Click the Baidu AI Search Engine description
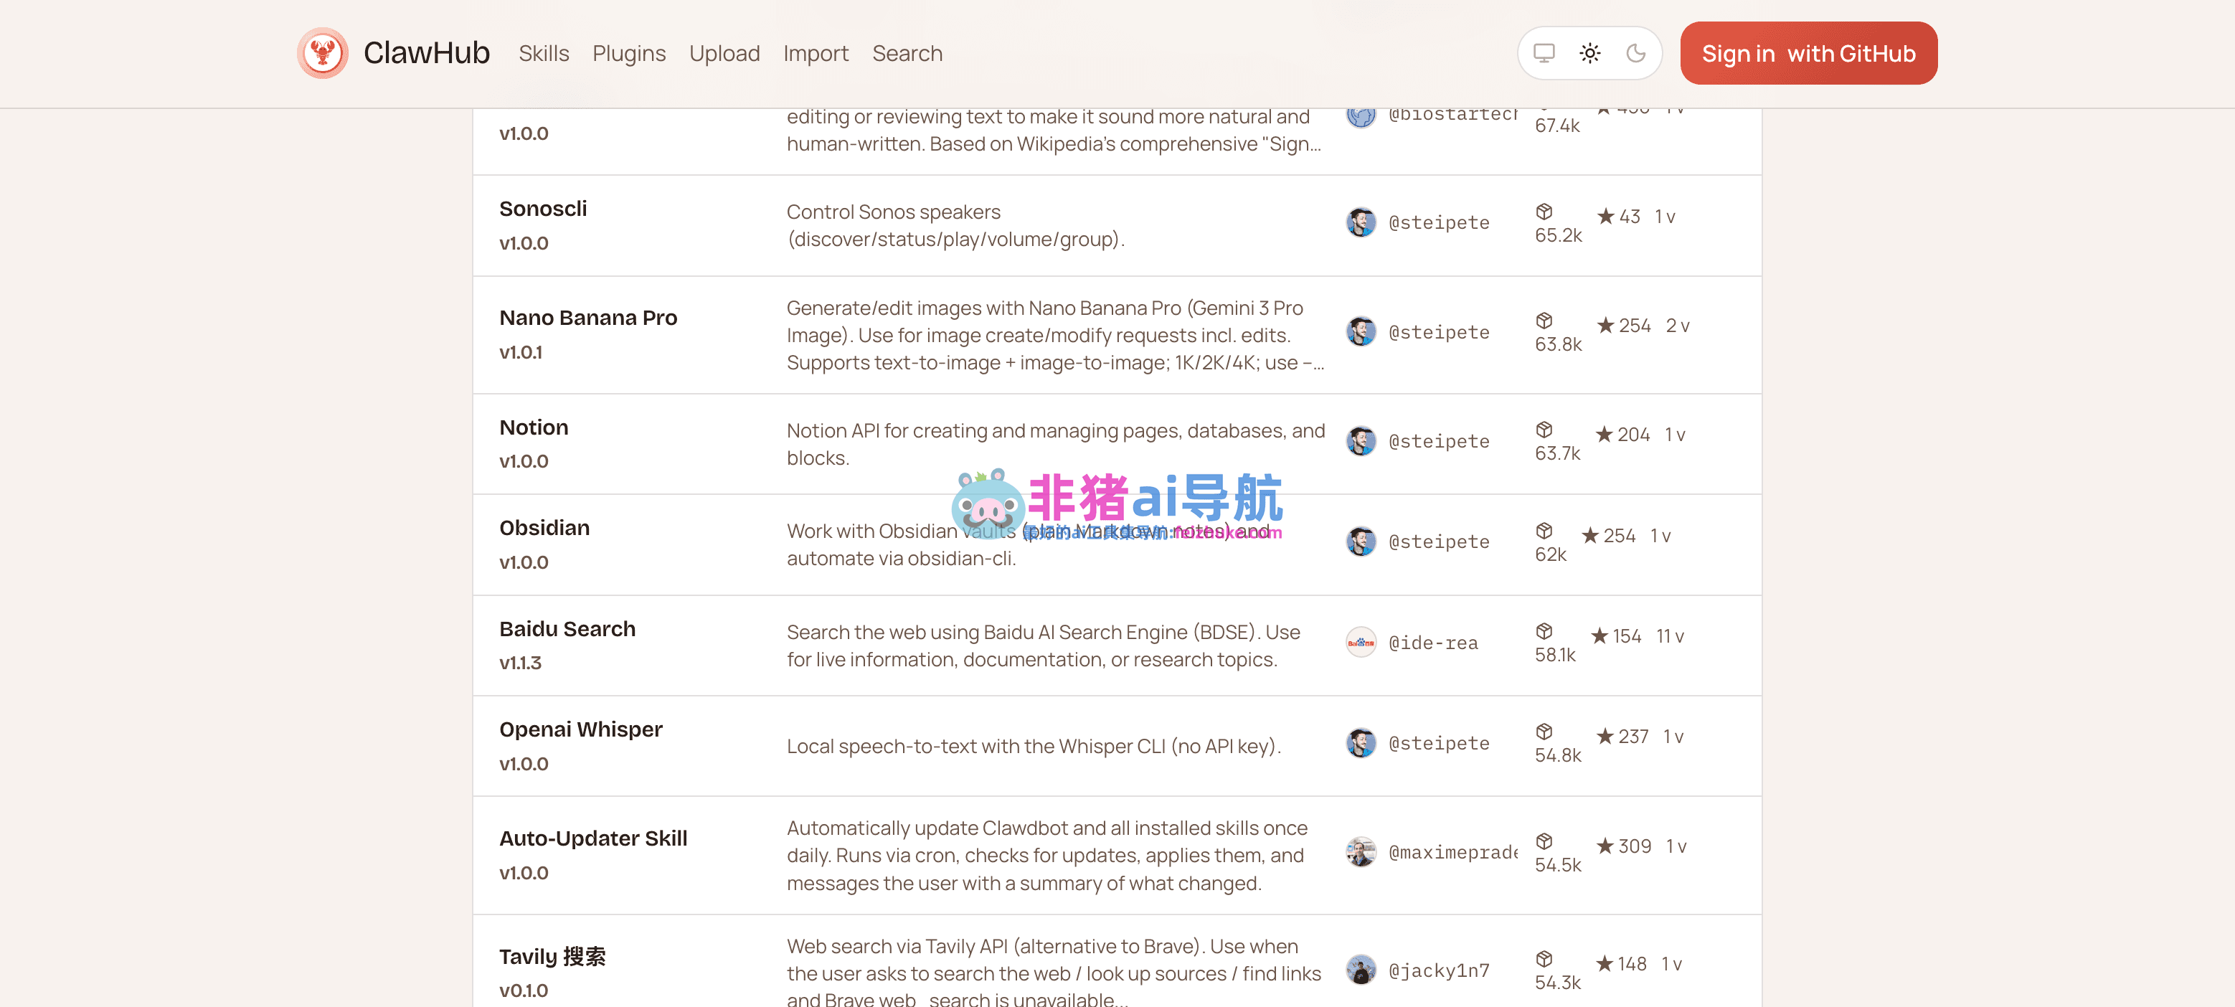Viewport: 2235px width, 1007px height. click(x=1043, y=646)
